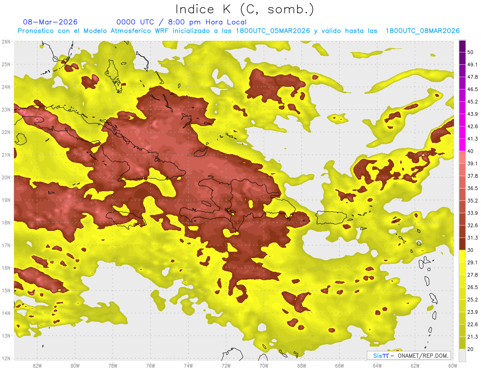Click the latitude label "14N"

(x=6, y=313)
